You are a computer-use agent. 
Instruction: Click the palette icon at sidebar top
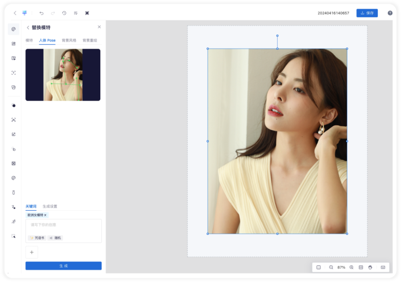14,29
